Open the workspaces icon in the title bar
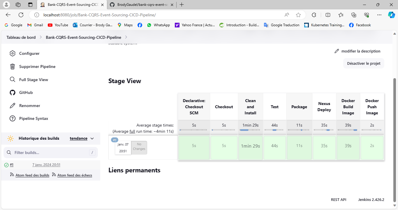 pos(18,5)
